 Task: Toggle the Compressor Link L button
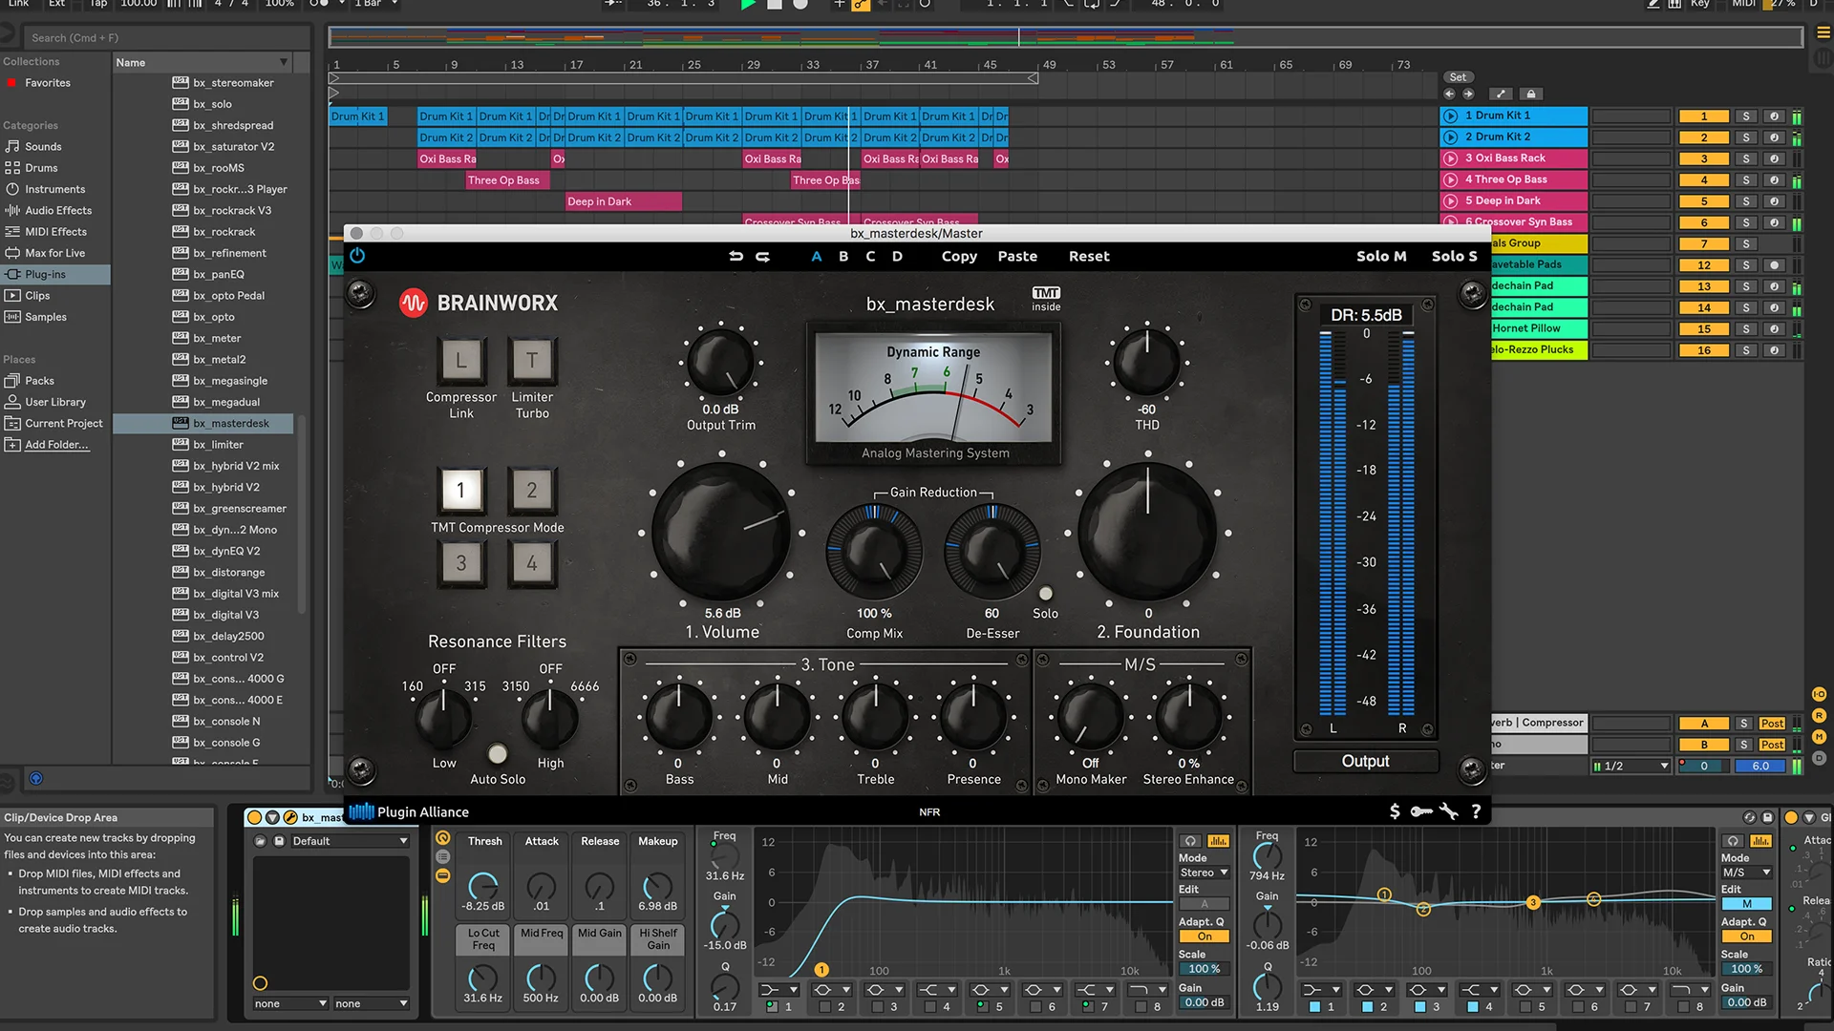pyautogui.click(x=461, y=360)
